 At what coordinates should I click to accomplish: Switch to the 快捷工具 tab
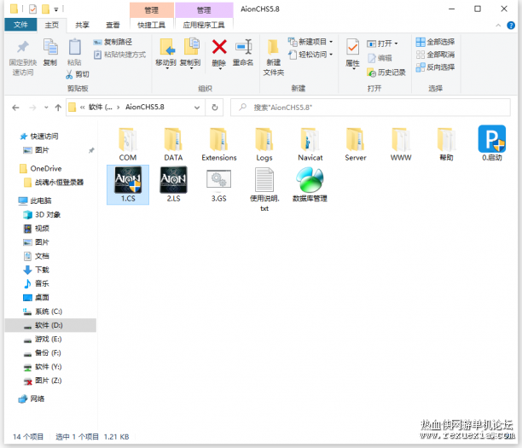[x=152, y=25]
